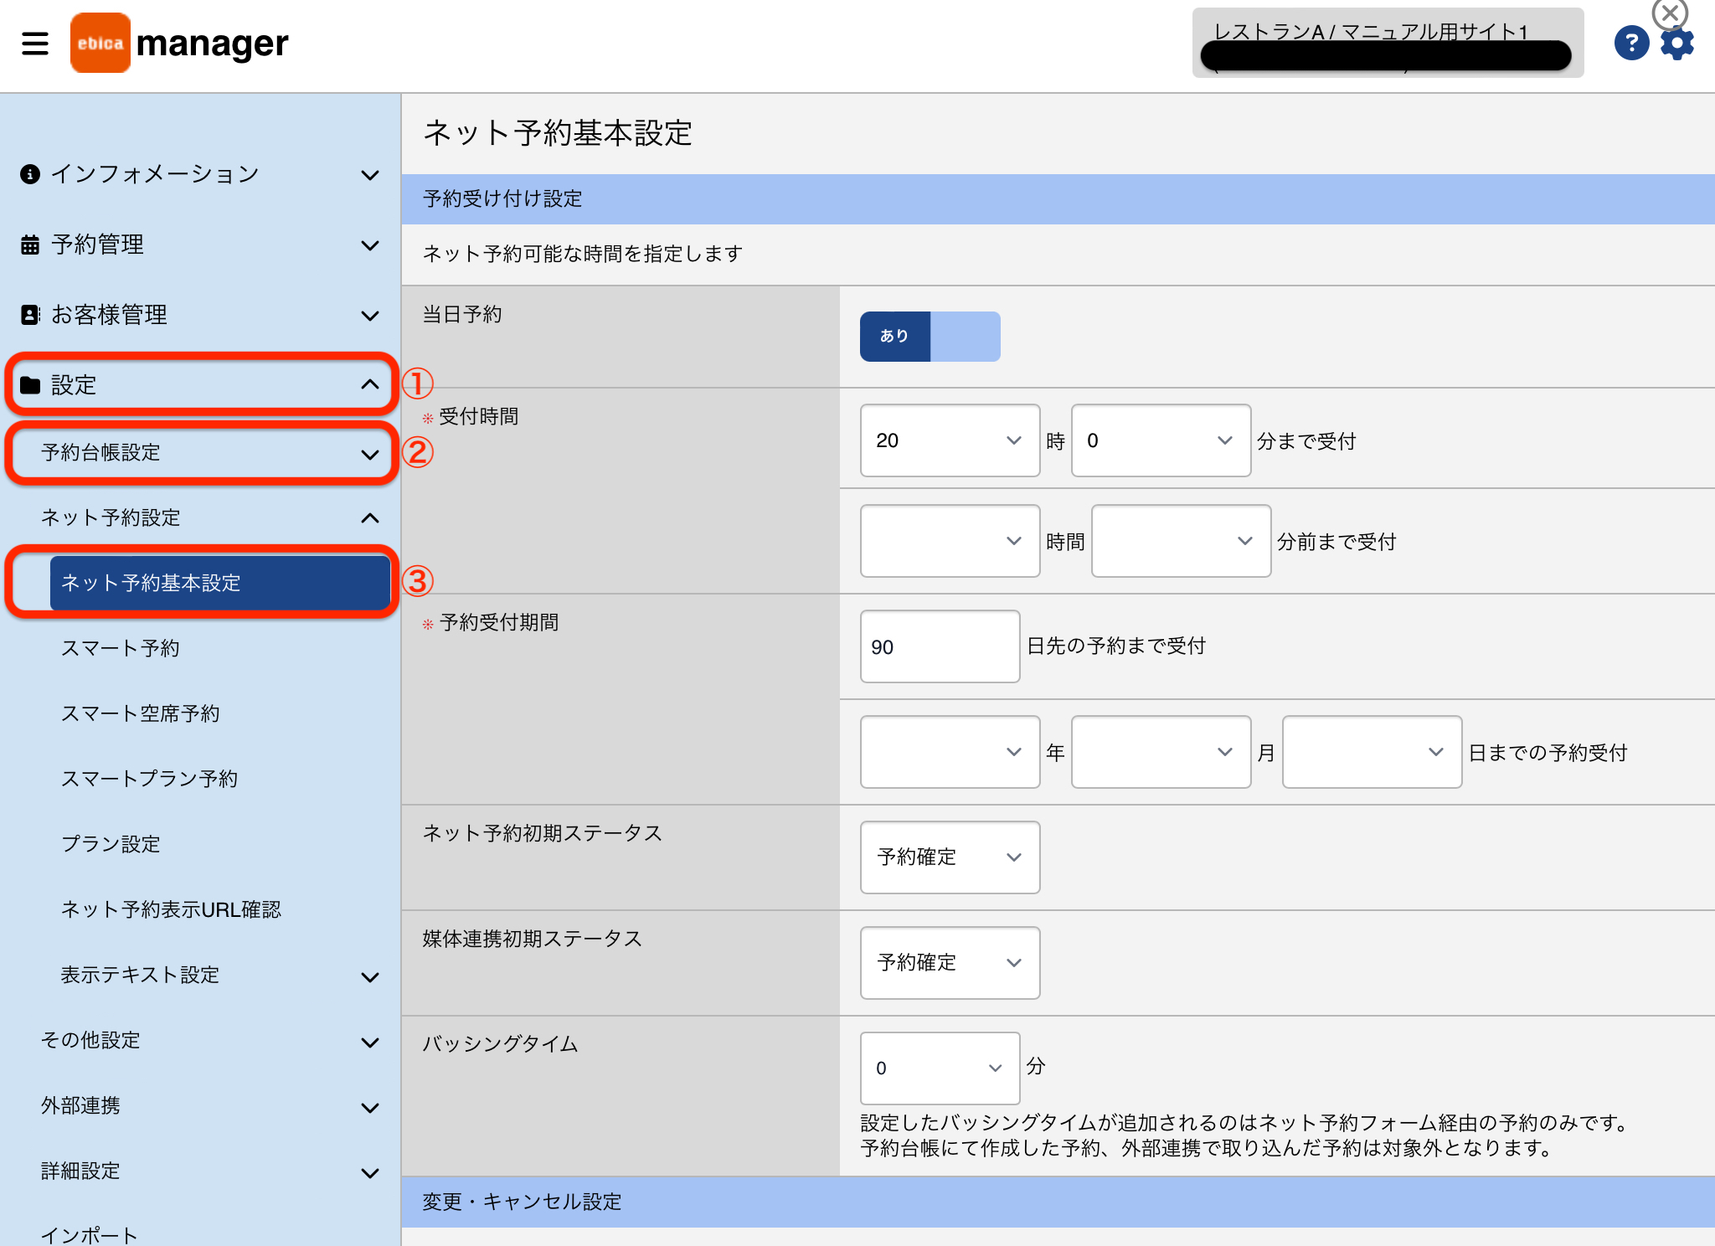
Task: Expand the その他設定 chevron
Action: [x=370, y=1043]
